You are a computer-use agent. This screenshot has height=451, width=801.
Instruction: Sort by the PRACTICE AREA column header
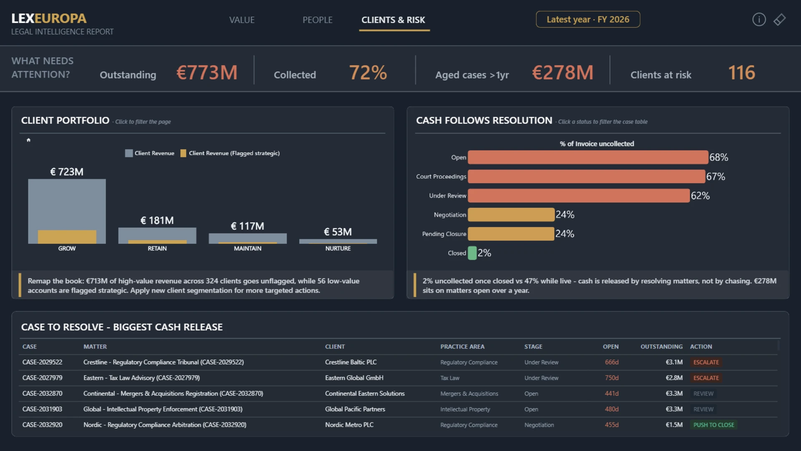462,347
